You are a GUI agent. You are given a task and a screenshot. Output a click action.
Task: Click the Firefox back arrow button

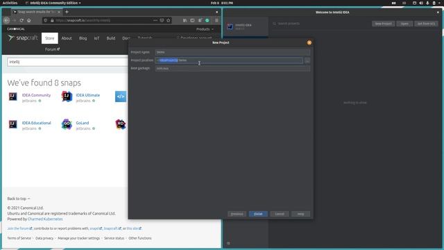coord(7,20)
